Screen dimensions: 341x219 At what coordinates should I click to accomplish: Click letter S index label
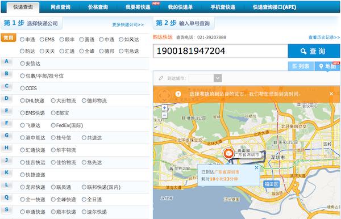pyautogui.click(x=6, y=210)
